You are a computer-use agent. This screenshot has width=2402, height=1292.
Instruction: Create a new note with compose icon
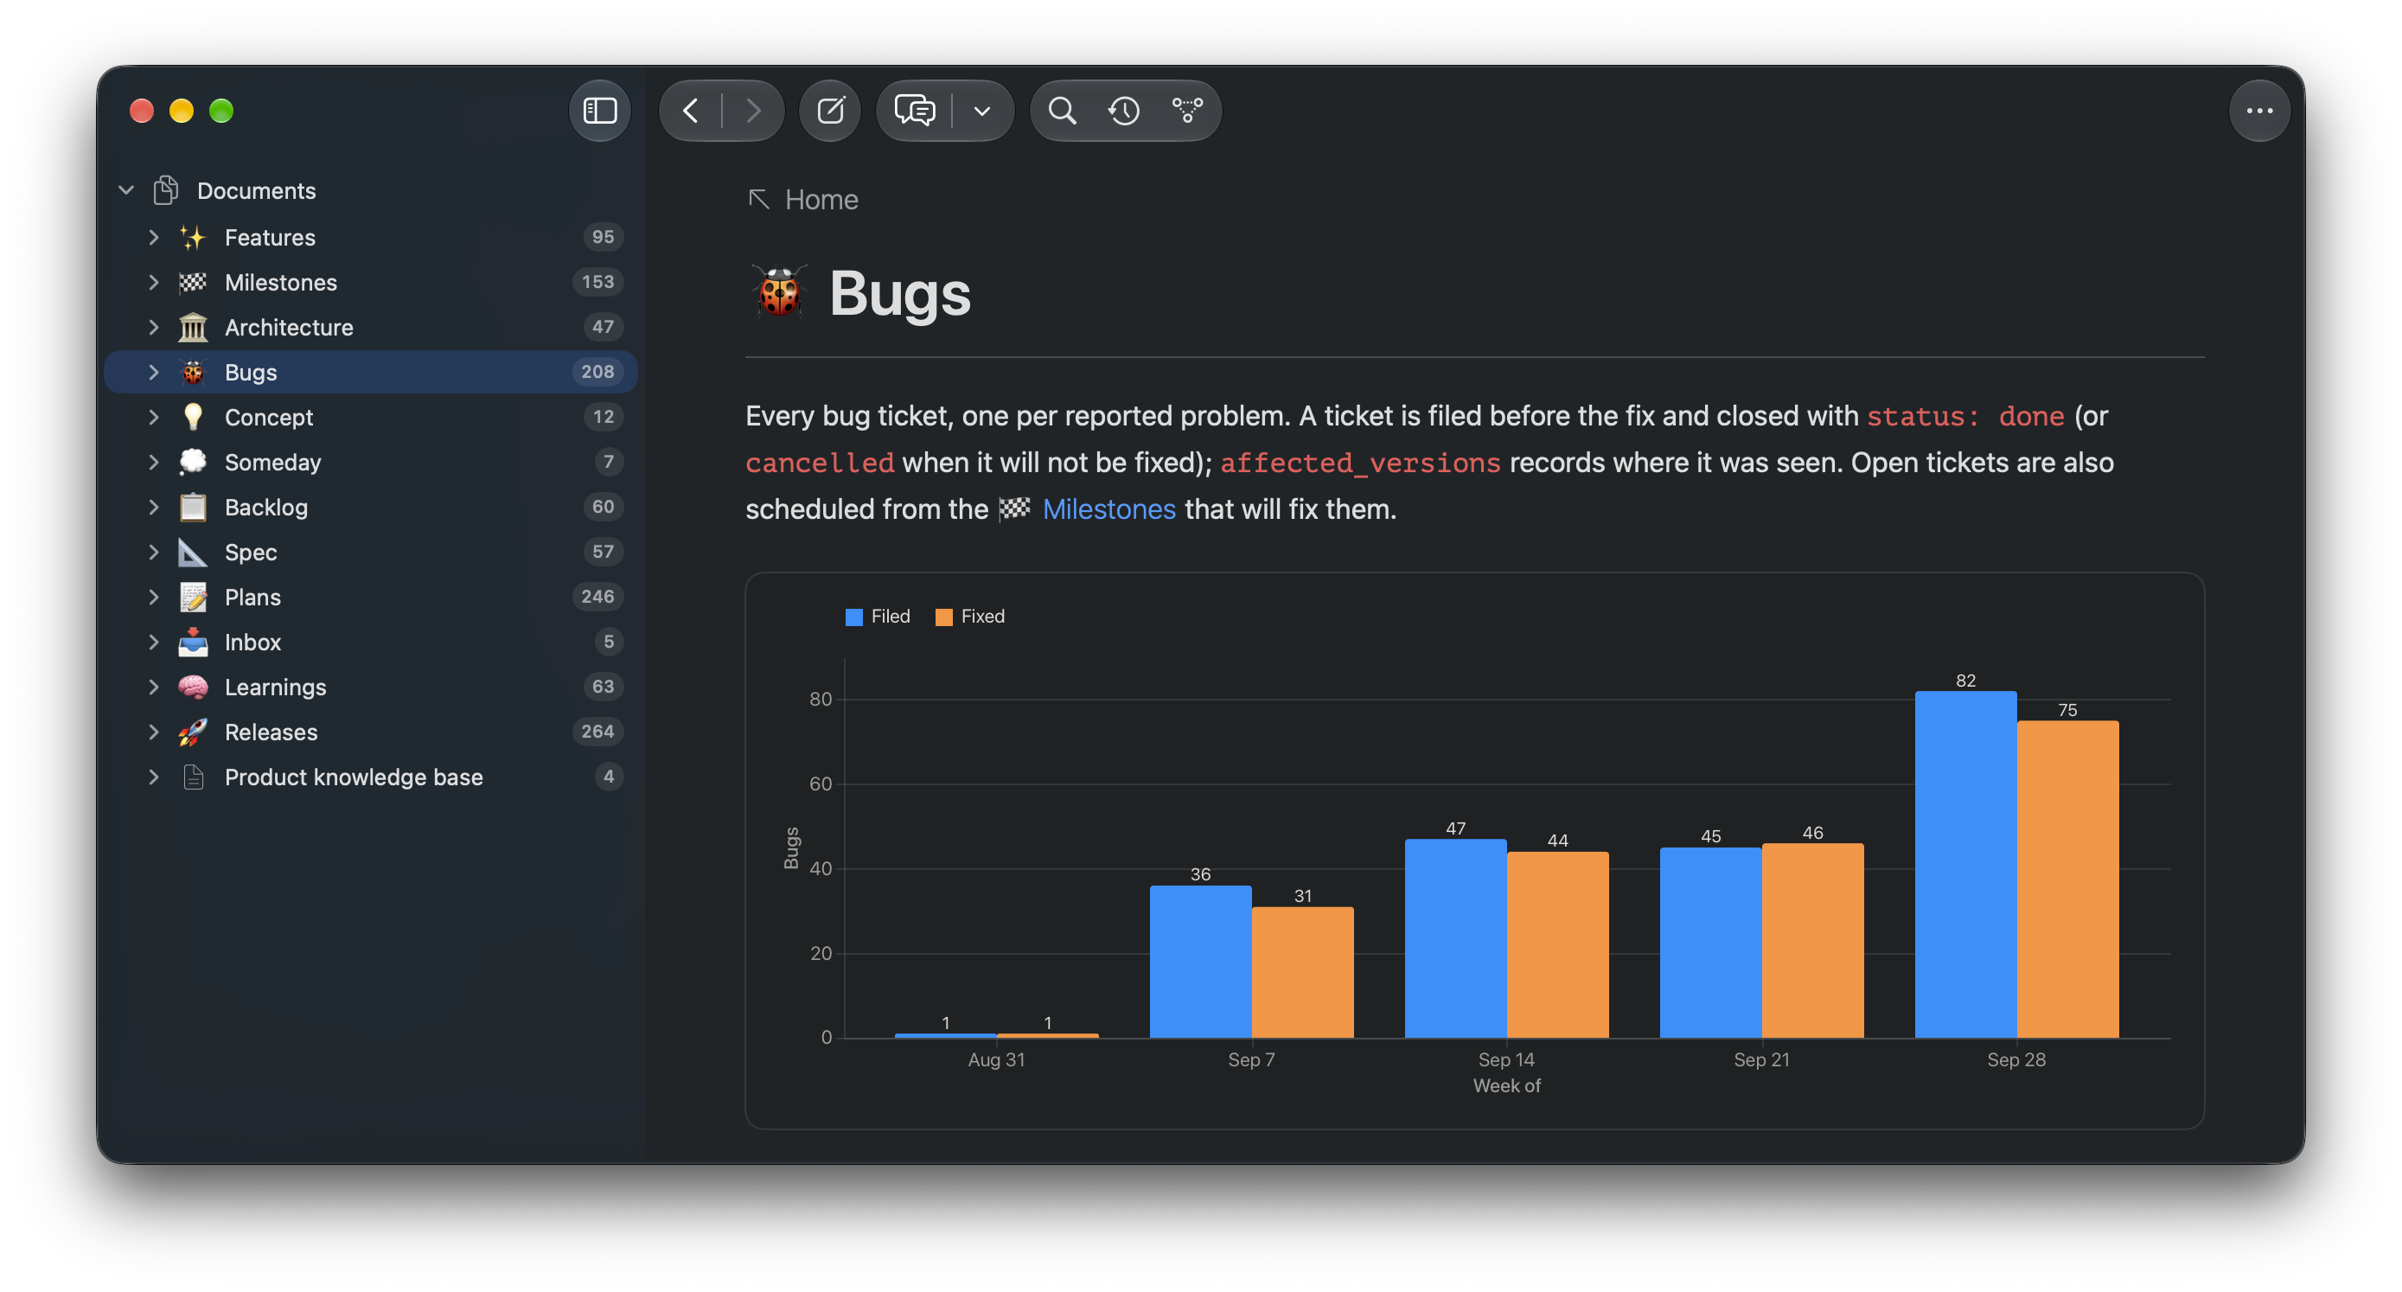coord(830,110)
